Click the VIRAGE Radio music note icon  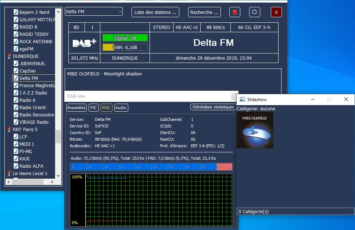[x=16, y=122]
